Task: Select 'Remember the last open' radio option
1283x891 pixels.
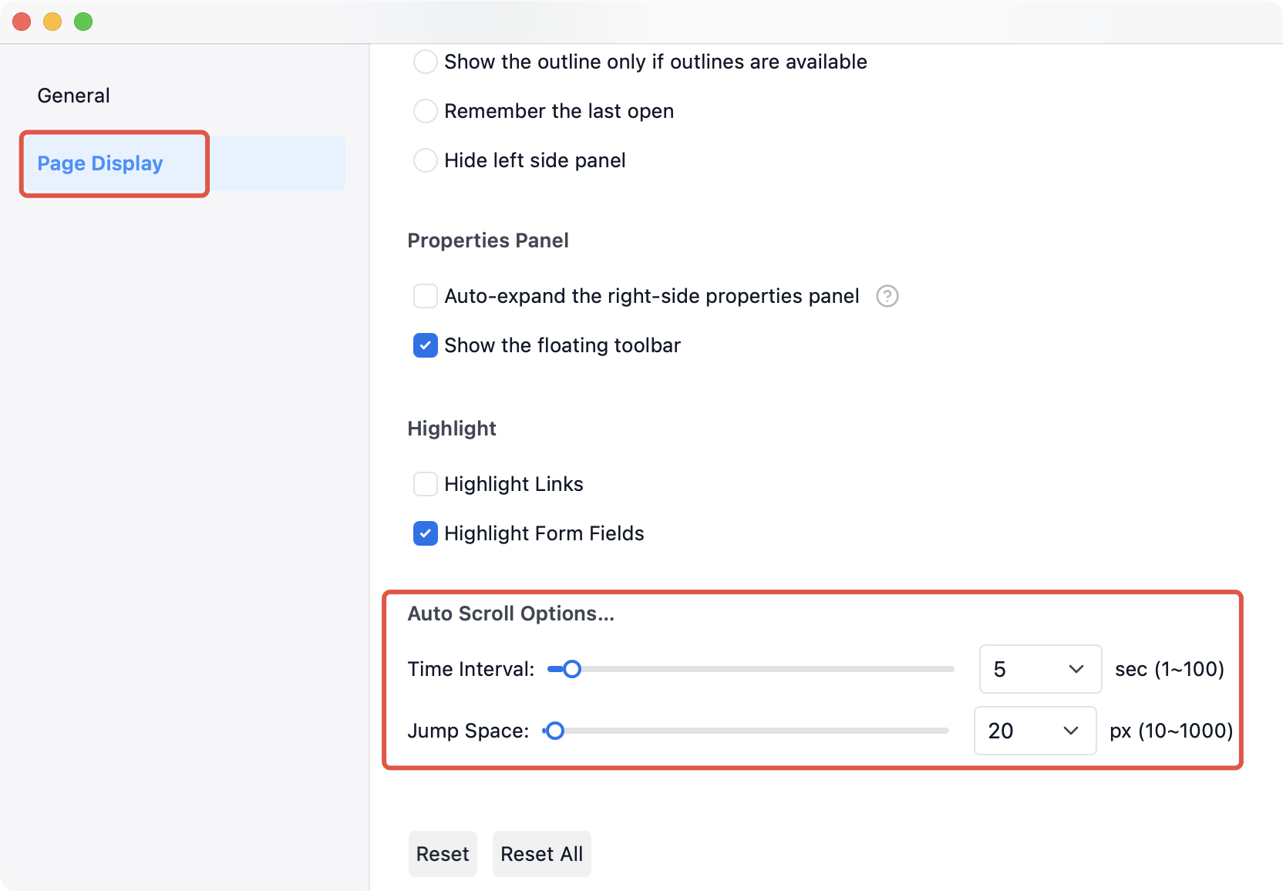Action: pos(426,111)
